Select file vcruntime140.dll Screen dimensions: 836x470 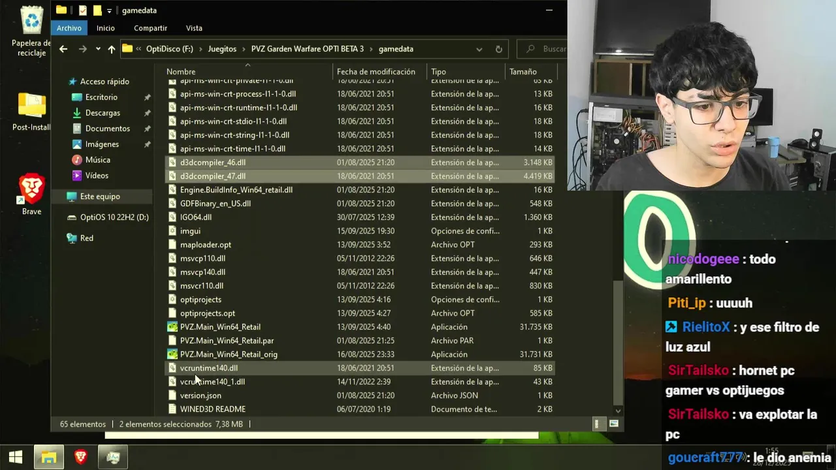coord(359,368)
